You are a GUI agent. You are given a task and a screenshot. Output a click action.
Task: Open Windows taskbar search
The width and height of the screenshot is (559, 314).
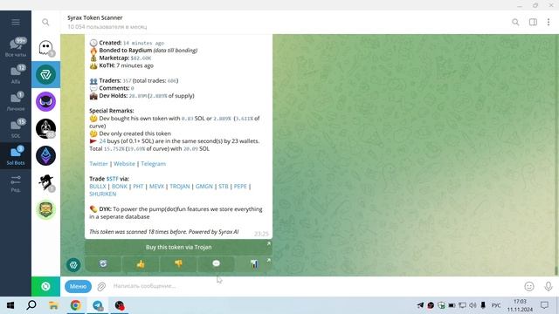(31, 305)
